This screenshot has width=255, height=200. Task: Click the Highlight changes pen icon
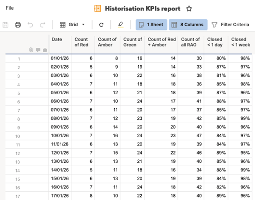click(121, 25)
